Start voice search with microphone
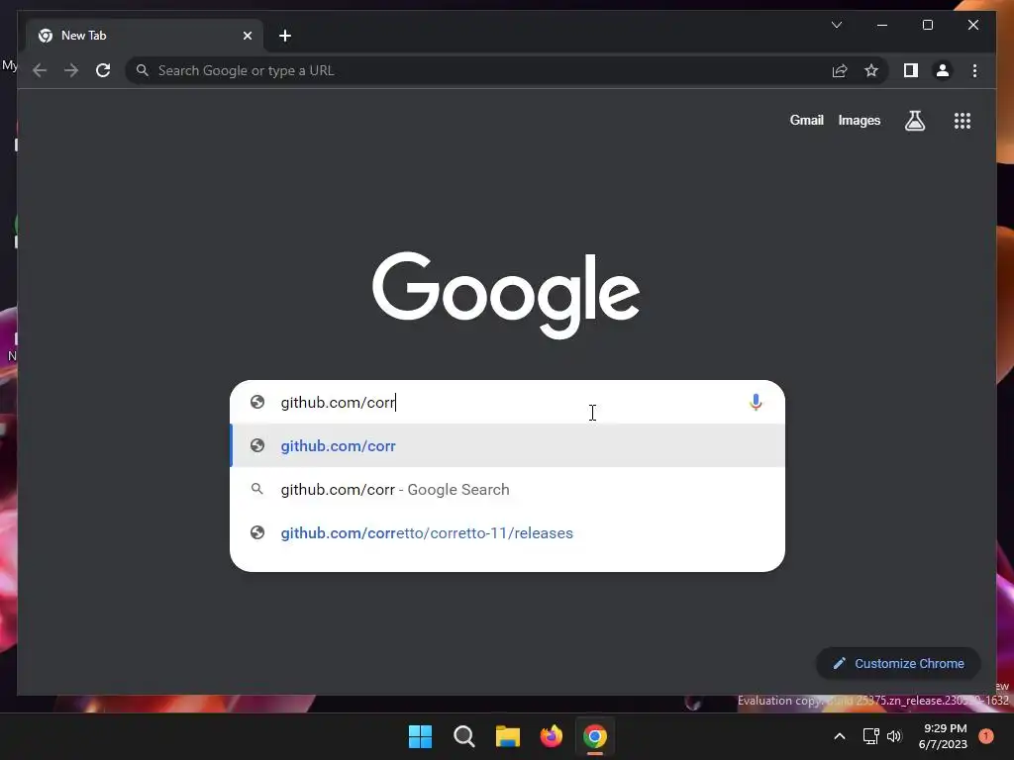 pos(756,402)
